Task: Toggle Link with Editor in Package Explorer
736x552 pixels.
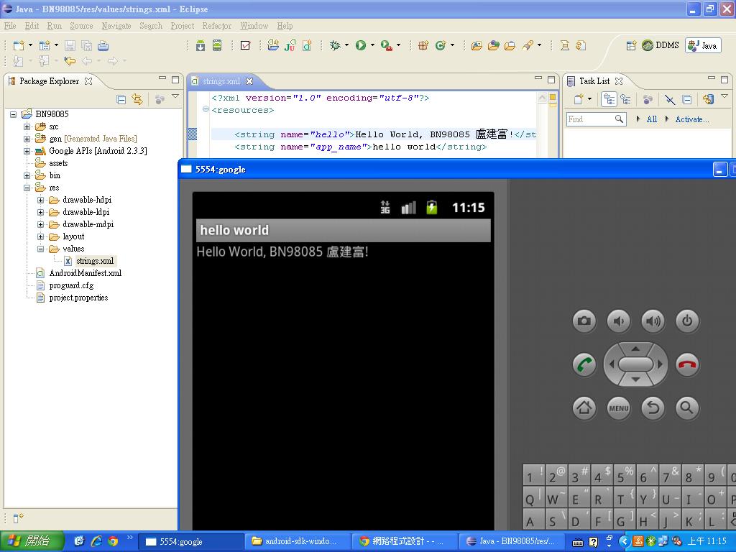Action: [x=137, y=99]
